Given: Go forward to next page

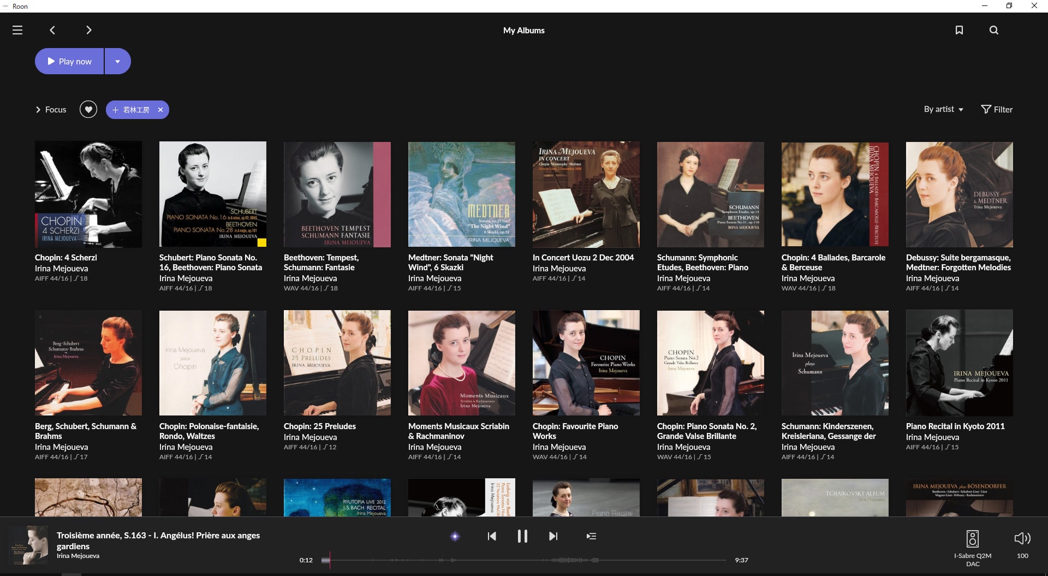Looking at the screenshot, I should 88,30.
